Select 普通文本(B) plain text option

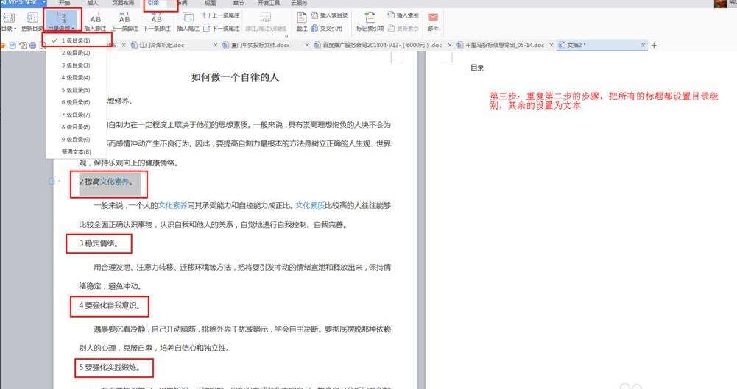point(77,151)
